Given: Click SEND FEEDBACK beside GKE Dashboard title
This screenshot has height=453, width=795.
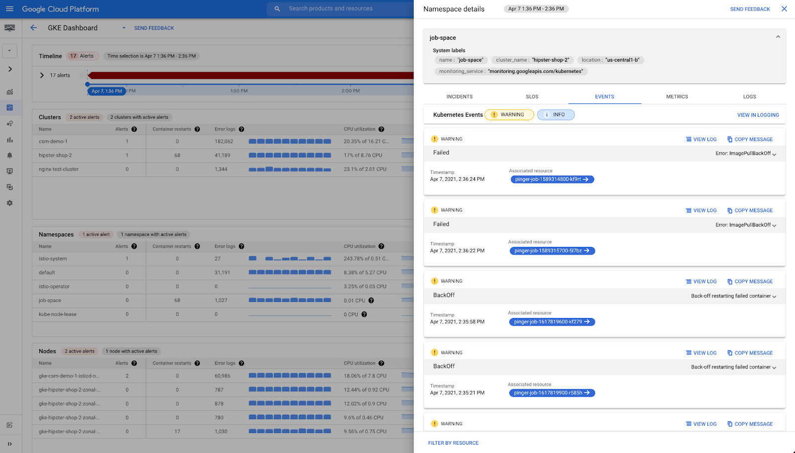Looking at the screenshot, I should click(x=154, y=28).
